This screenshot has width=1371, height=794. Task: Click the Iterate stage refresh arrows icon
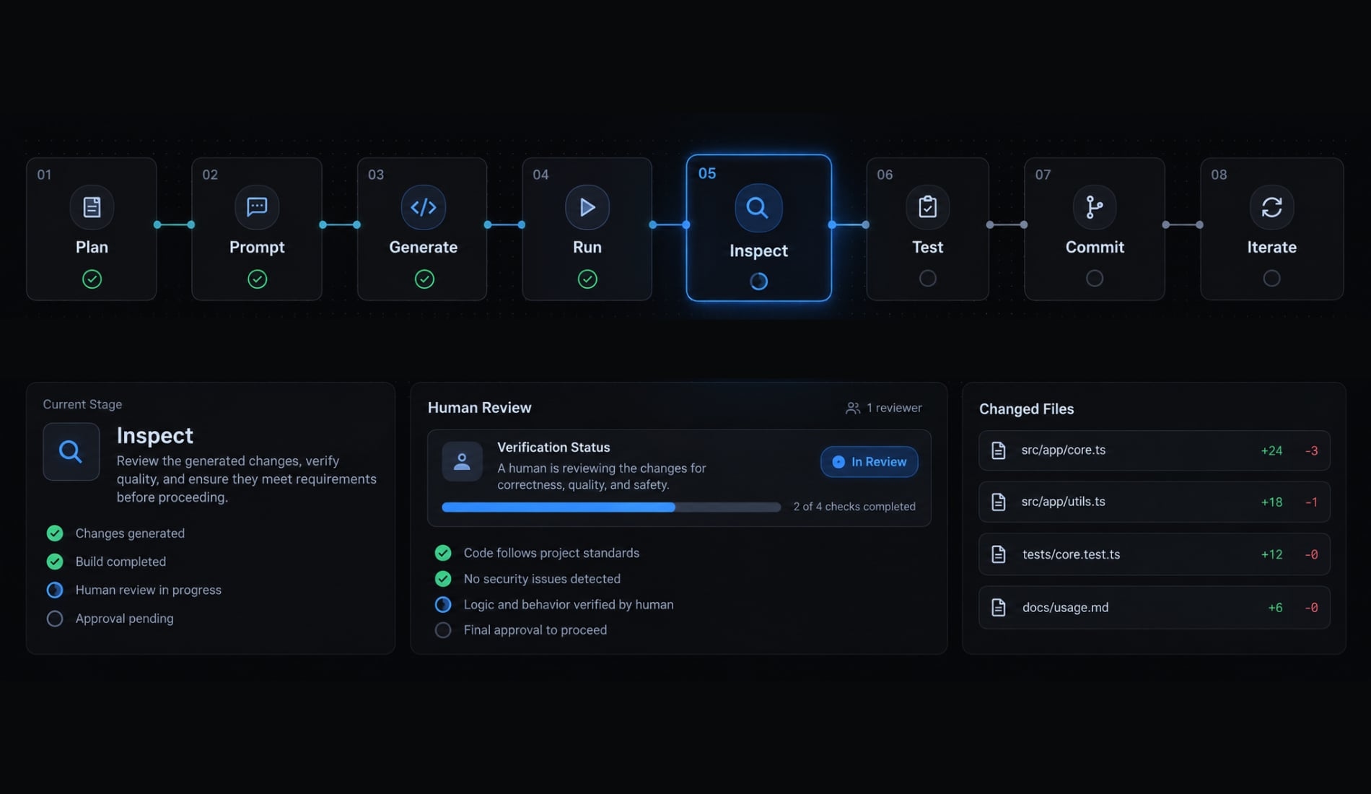pyautogui.click(x=1271, y=207)
